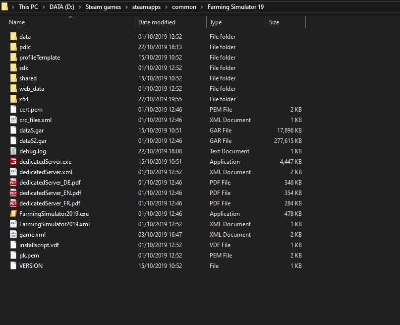
Task: Expand the chevron after This PC in breadcrumb
Action: click(x=46, y=7)
